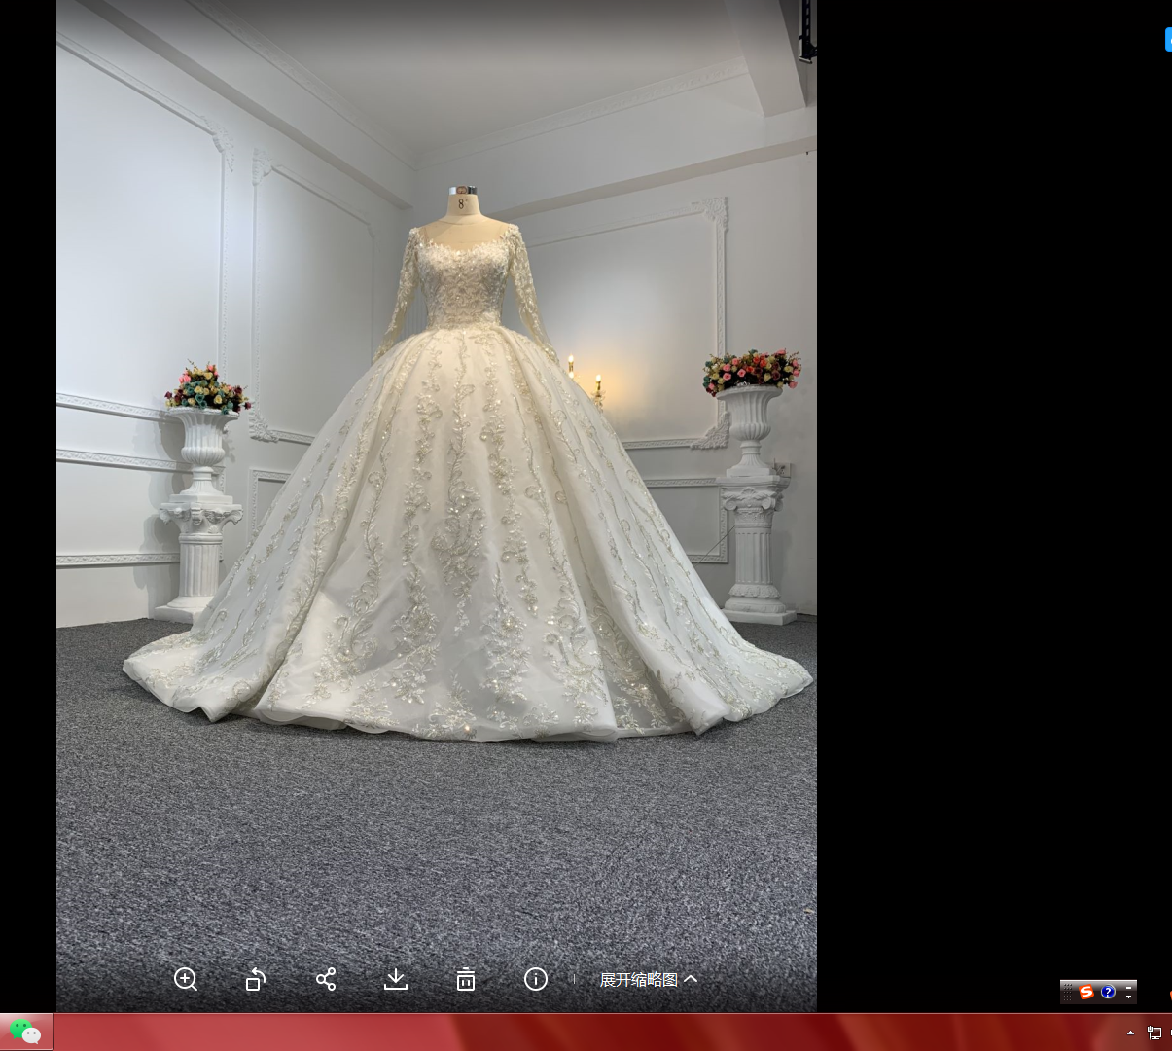Collapse the Sogou toolbar with the minimize bar
This screenshot has height=1051, width=1172.
point(1128,989)
